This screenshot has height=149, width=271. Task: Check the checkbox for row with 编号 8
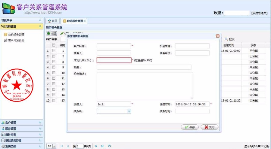coord(54,62)
